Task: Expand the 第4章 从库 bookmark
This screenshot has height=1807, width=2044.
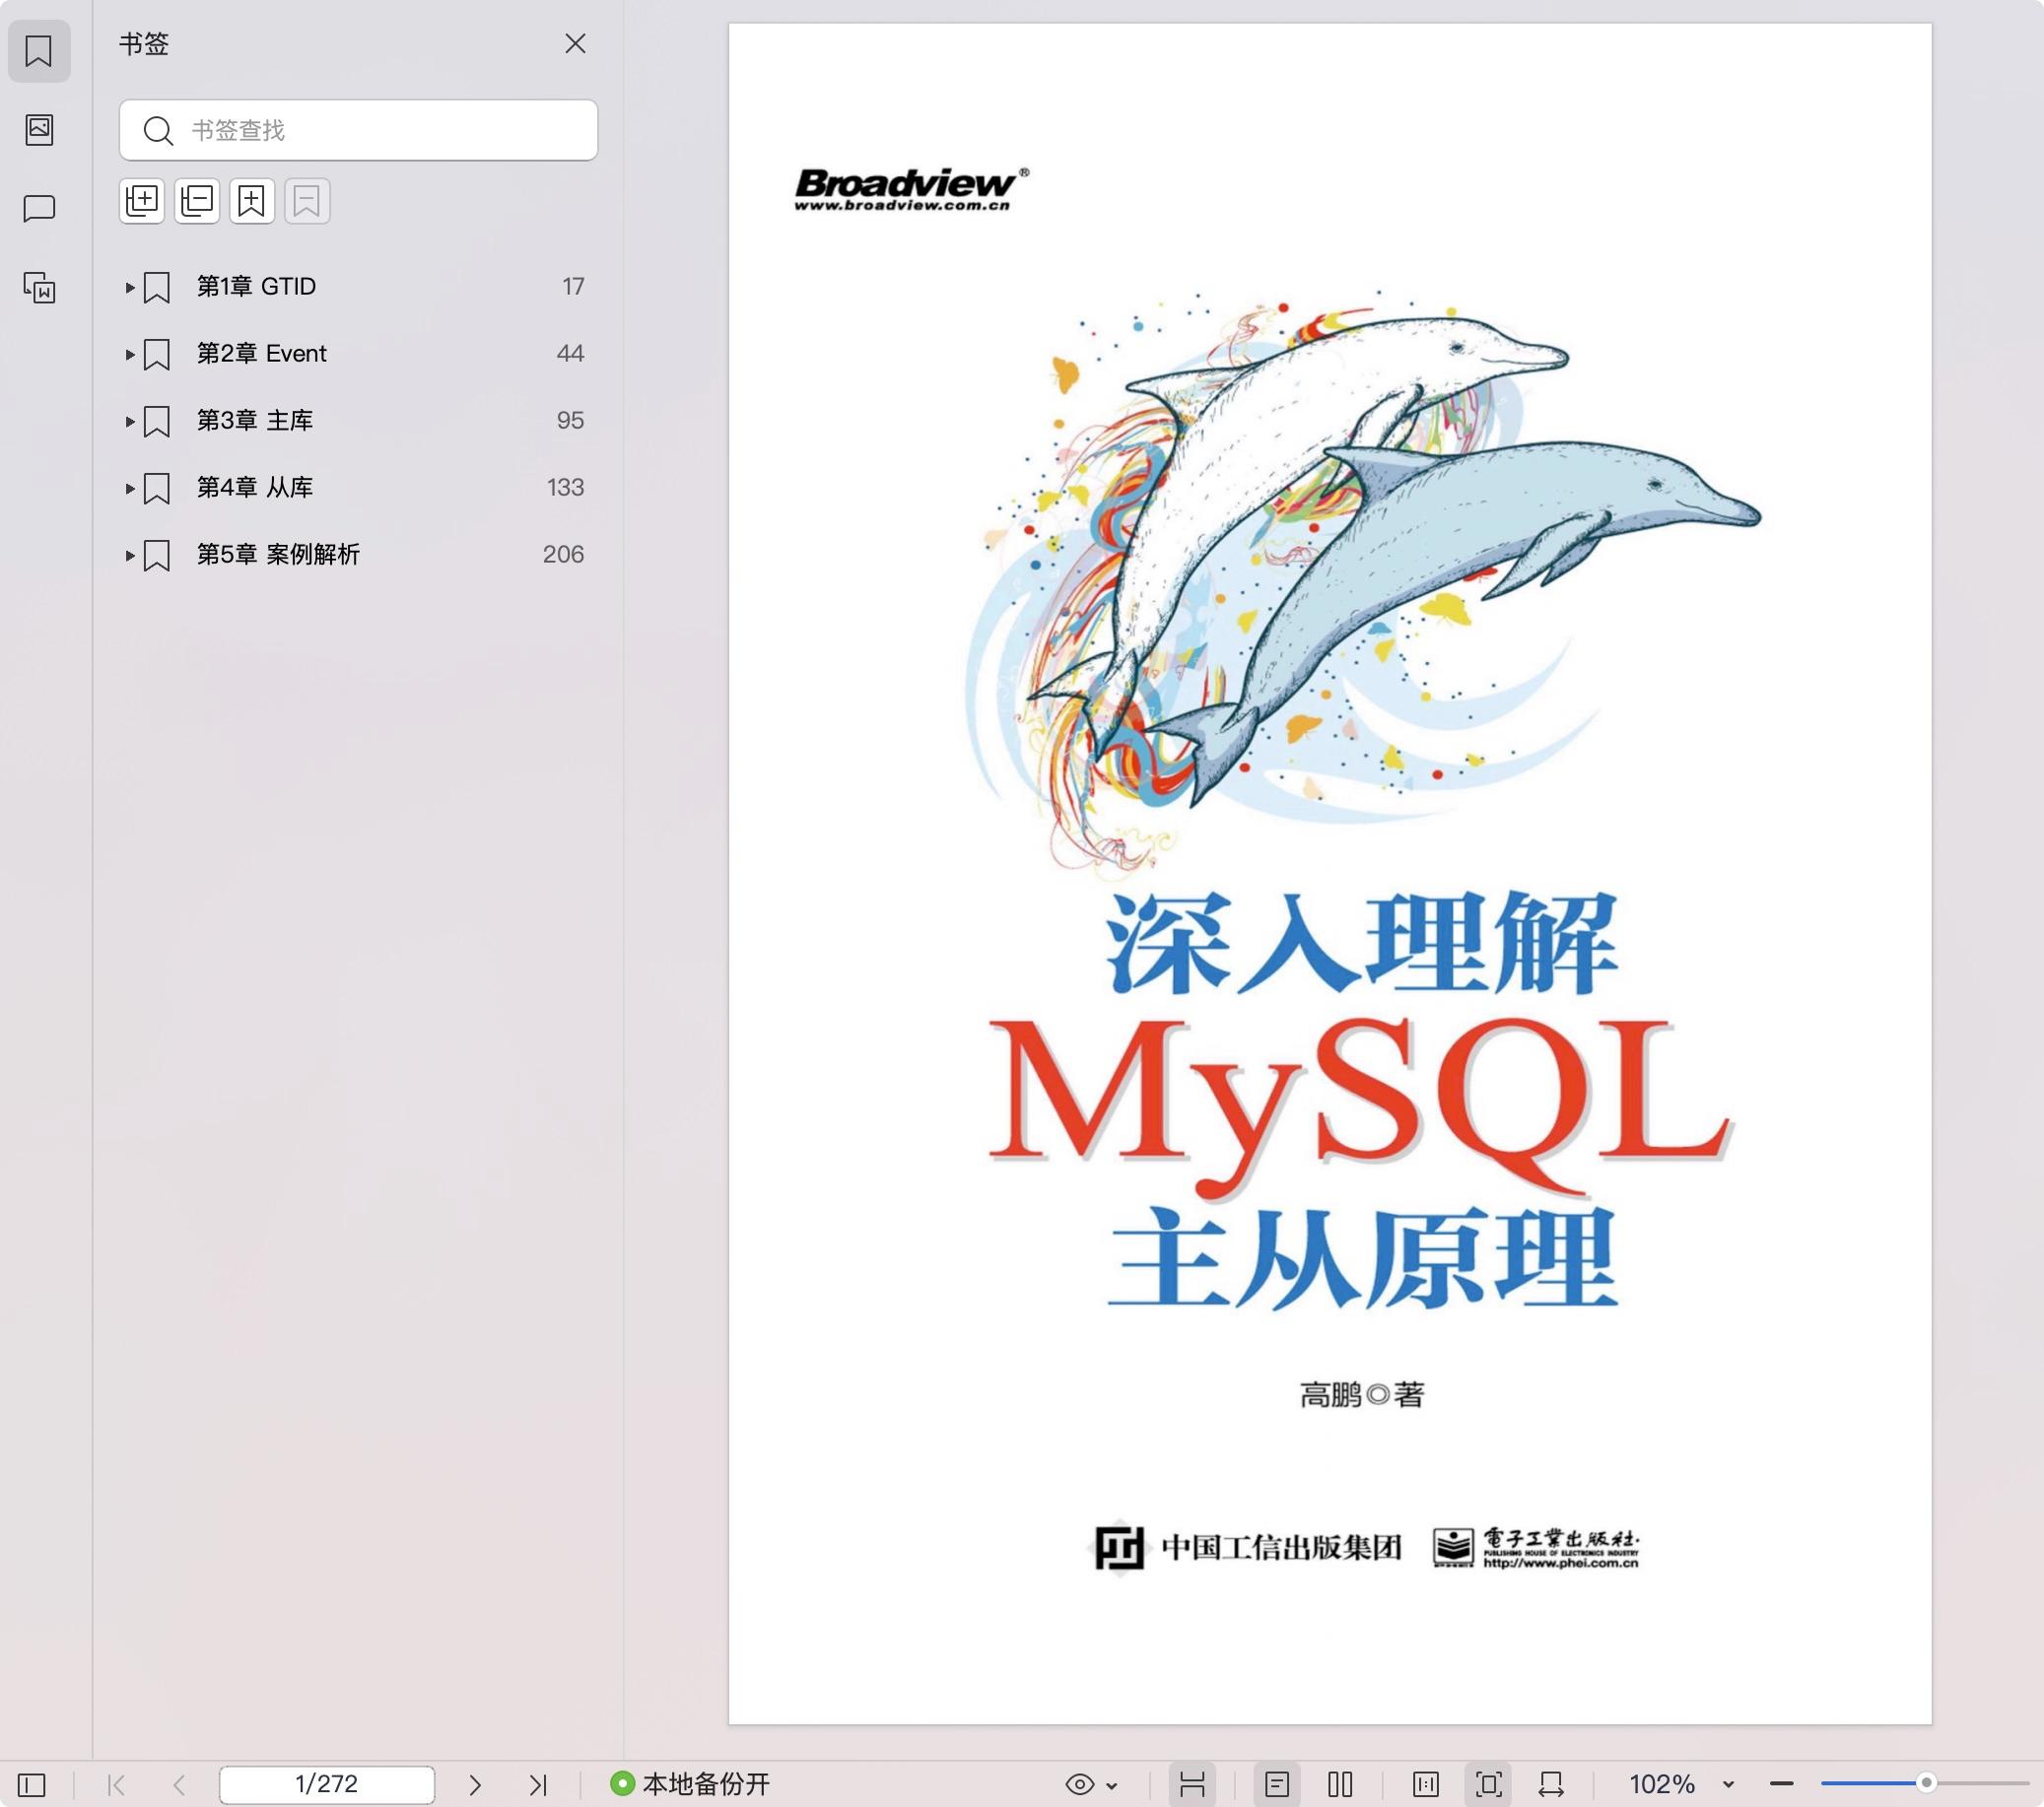Action: pyautogui.click(x=129, y=488)
